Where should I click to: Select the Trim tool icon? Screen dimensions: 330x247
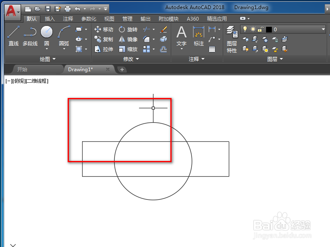click(x=146, y=29)
